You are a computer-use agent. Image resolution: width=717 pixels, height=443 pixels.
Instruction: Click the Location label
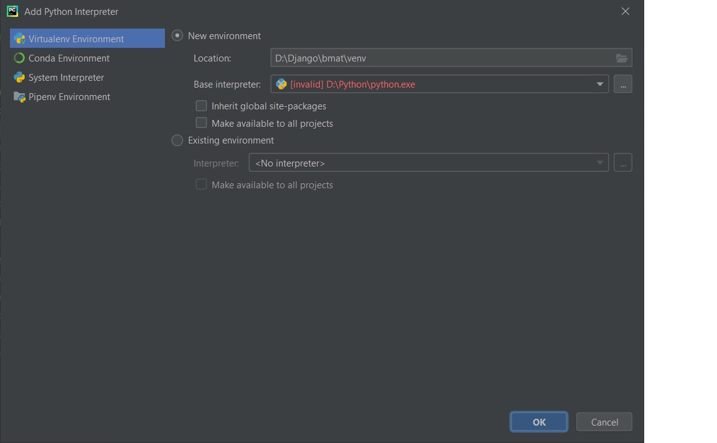(212, 58)
